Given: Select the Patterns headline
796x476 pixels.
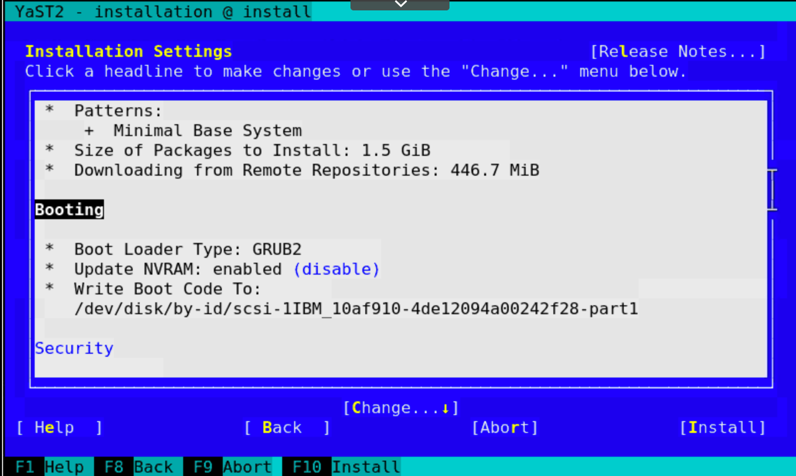Looking at the screenshot, I should (116, 110).
